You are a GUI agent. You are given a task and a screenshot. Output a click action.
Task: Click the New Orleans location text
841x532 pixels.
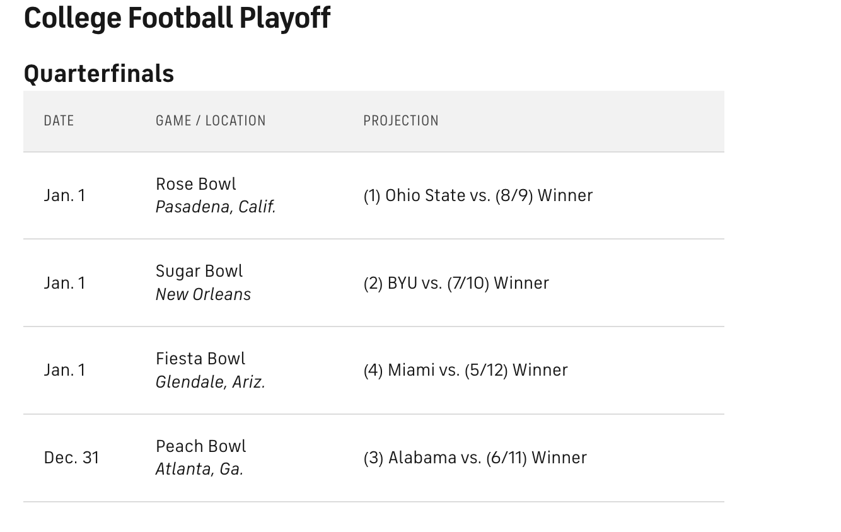(x=203, y=294)
